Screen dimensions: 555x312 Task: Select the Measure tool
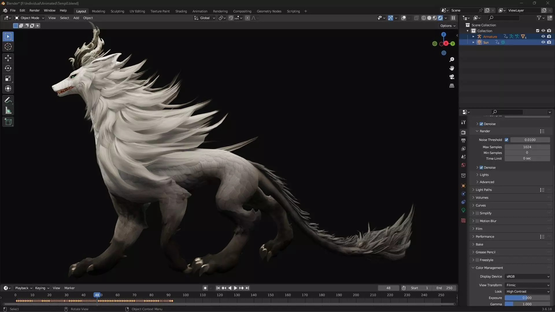pyautogui.click(x=8, y=110)
